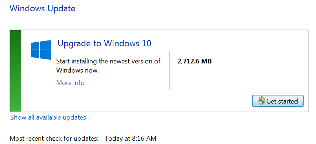This screenshot has width=316, height=144.
Task: Click the UAC shield icon on Get started
Action: 262,101
